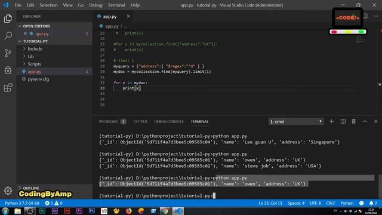382x215 pixels.
Task: Click Python 3.7.2 64-bit interpreter selector
Action: (x=22, y=203)
